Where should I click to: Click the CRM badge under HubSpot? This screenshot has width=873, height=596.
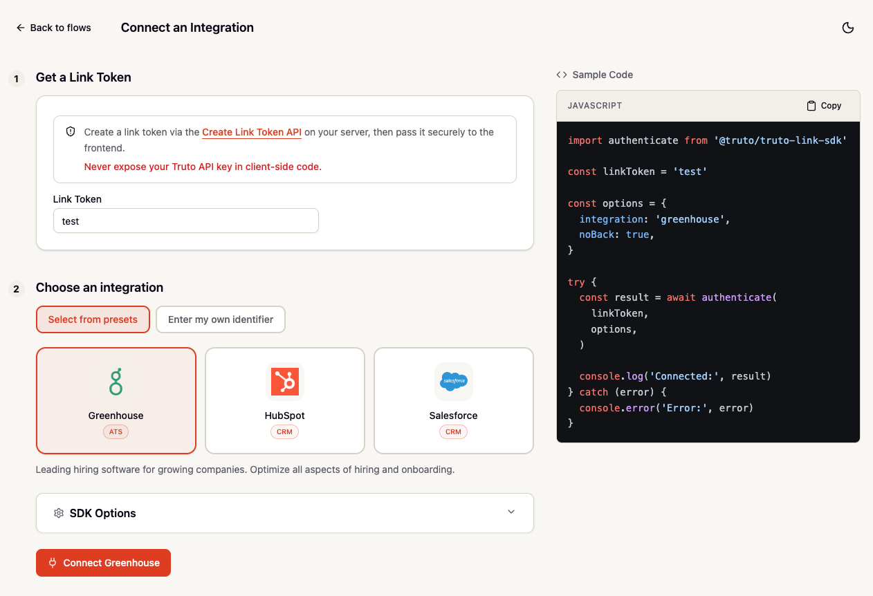pyautogui.click(x=285, y=431)
